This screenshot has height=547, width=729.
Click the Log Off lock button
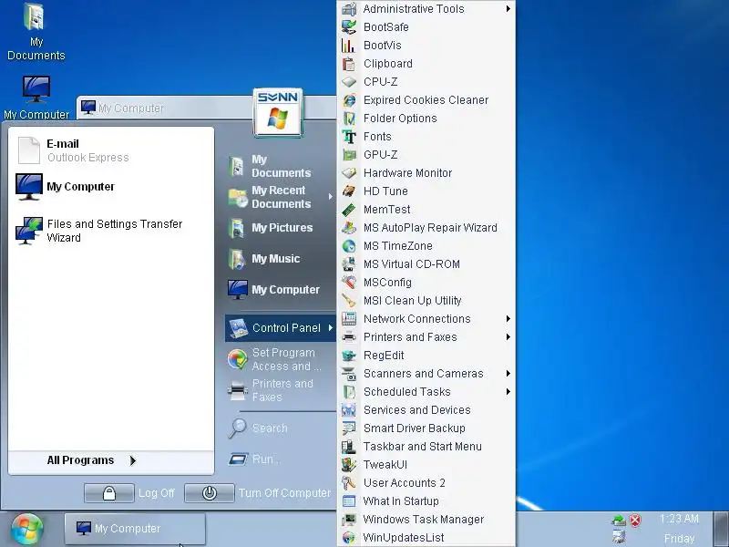[x=109, y=493]
